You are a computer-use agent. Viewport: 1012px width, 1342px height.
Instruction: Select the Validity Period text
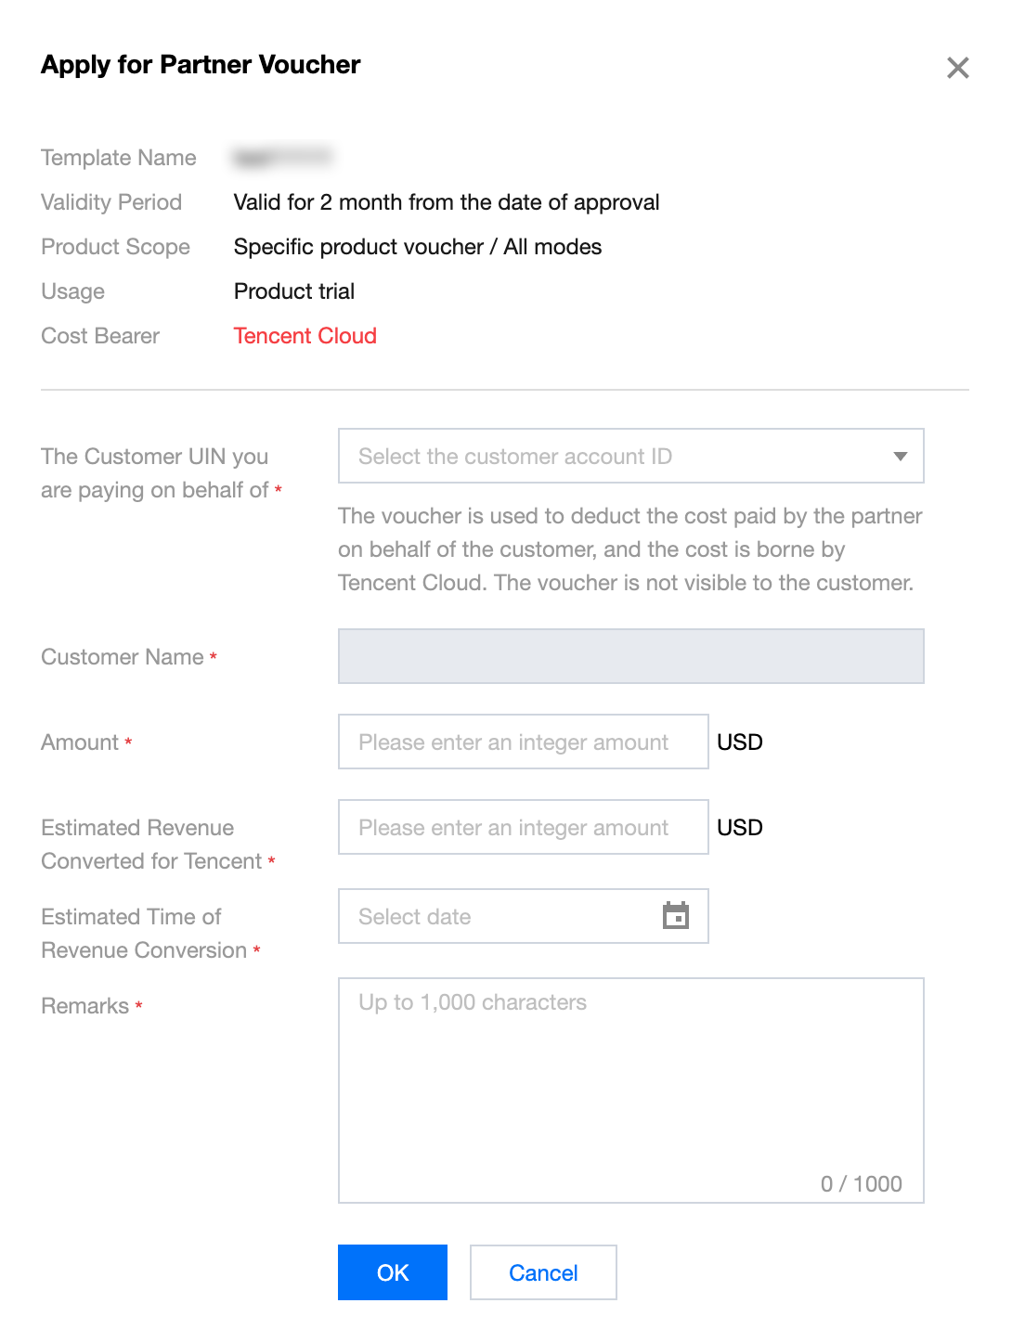447,202
